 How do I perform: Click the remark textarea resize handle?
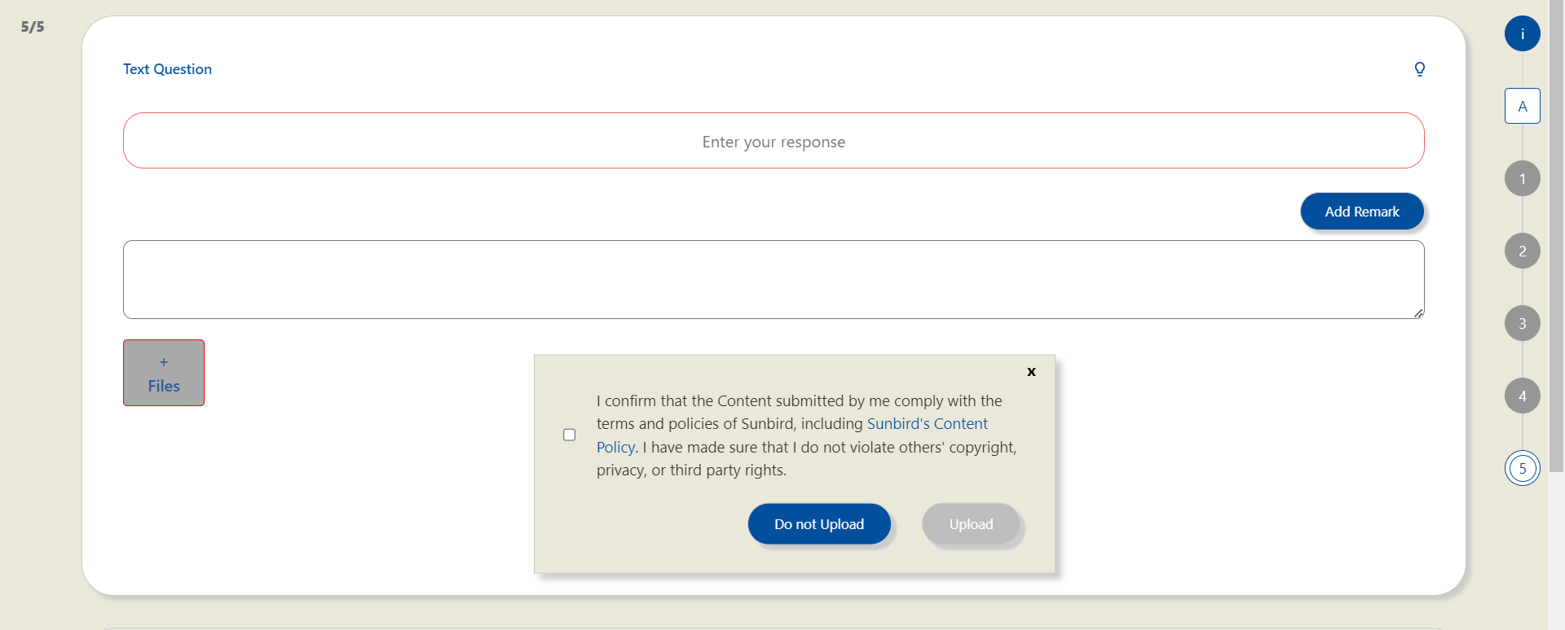(x=1418, y=313)
